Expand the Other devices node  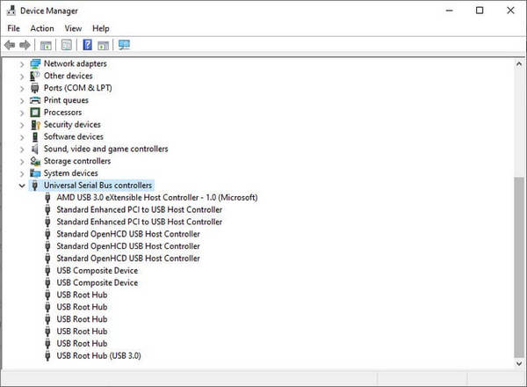[22, 76]
